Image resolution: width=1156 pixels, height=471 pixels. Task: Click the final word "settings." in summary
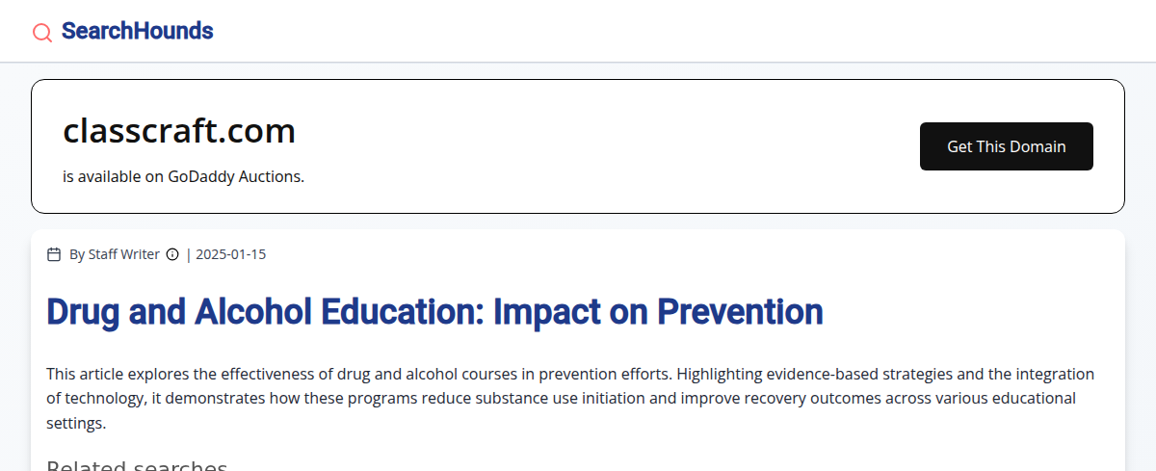click(x=75, y=423)
